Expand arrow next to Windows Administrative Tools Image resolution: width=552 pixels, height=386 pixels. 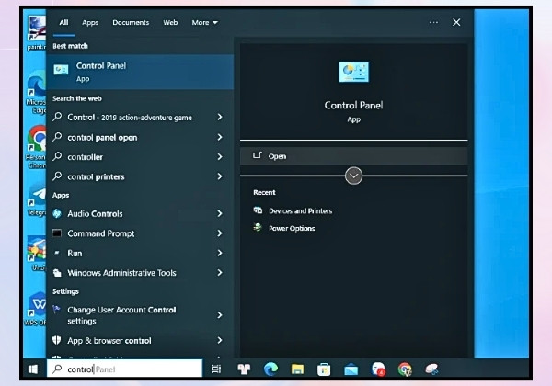[220, 273]
